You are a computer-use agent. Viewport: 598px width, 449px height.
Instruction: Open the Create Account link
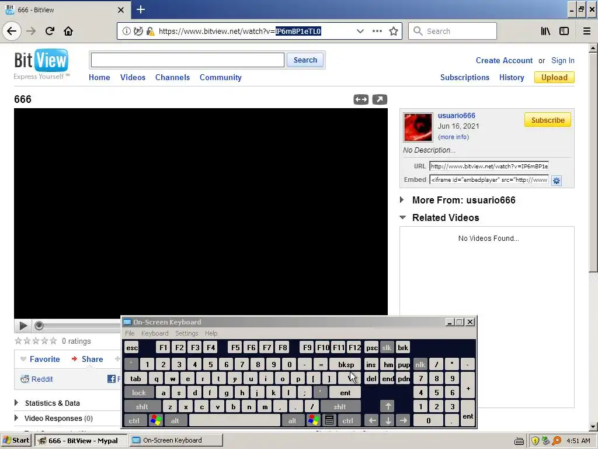(x=504, y=60)
